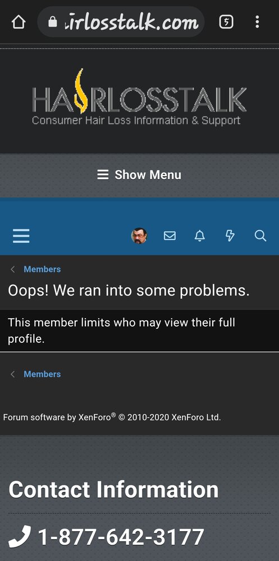279x561 pixels.
Task: Tap the browser home icon
Action: click(x=19, y=22)
